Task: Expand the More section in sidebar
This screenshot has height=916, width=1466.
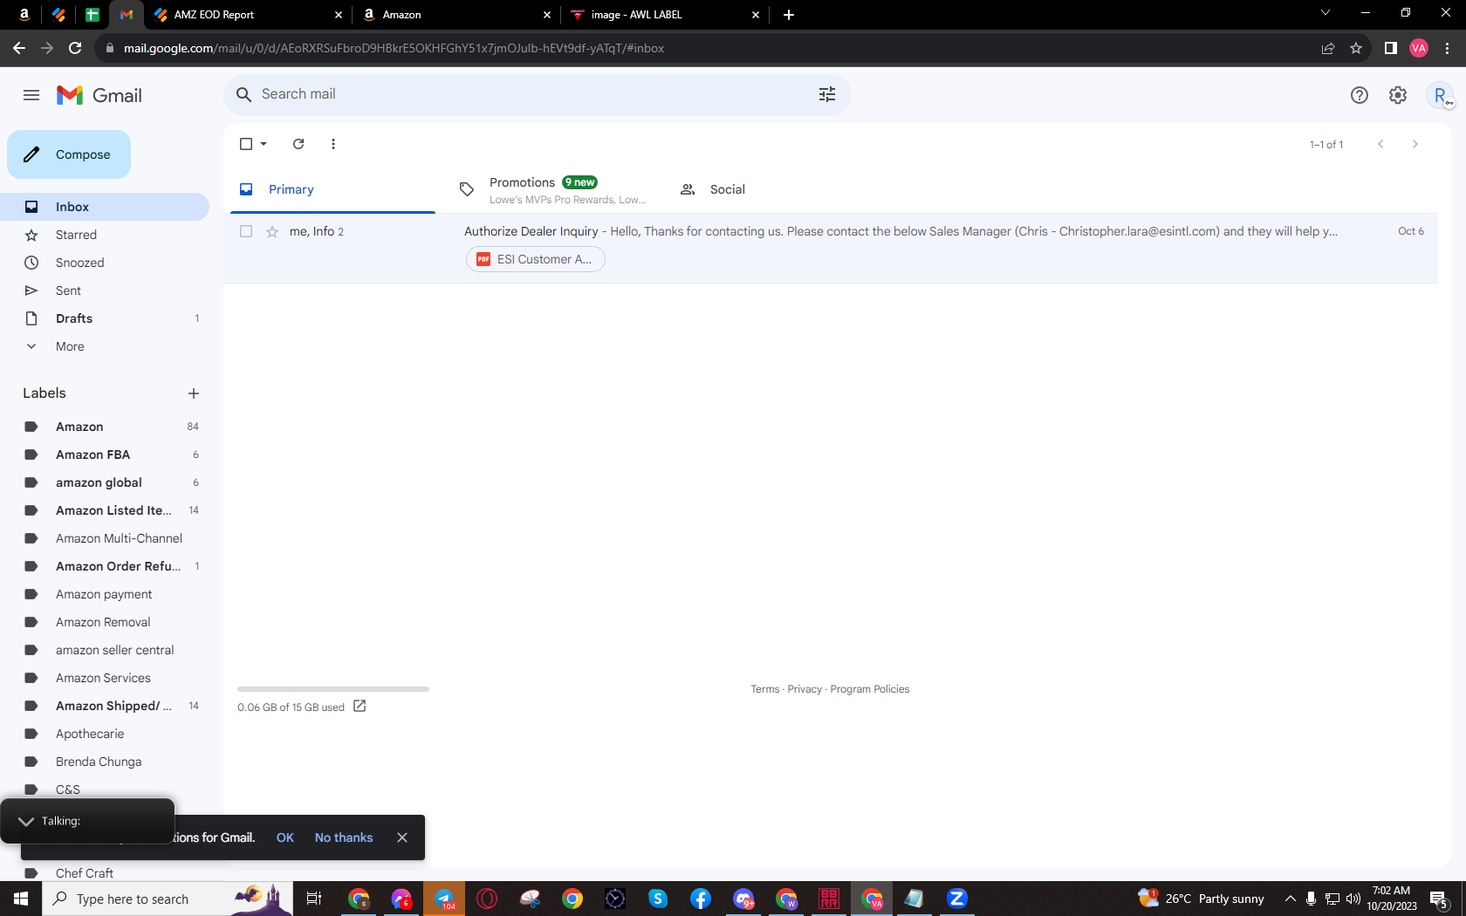Action: tap(105, 346)
